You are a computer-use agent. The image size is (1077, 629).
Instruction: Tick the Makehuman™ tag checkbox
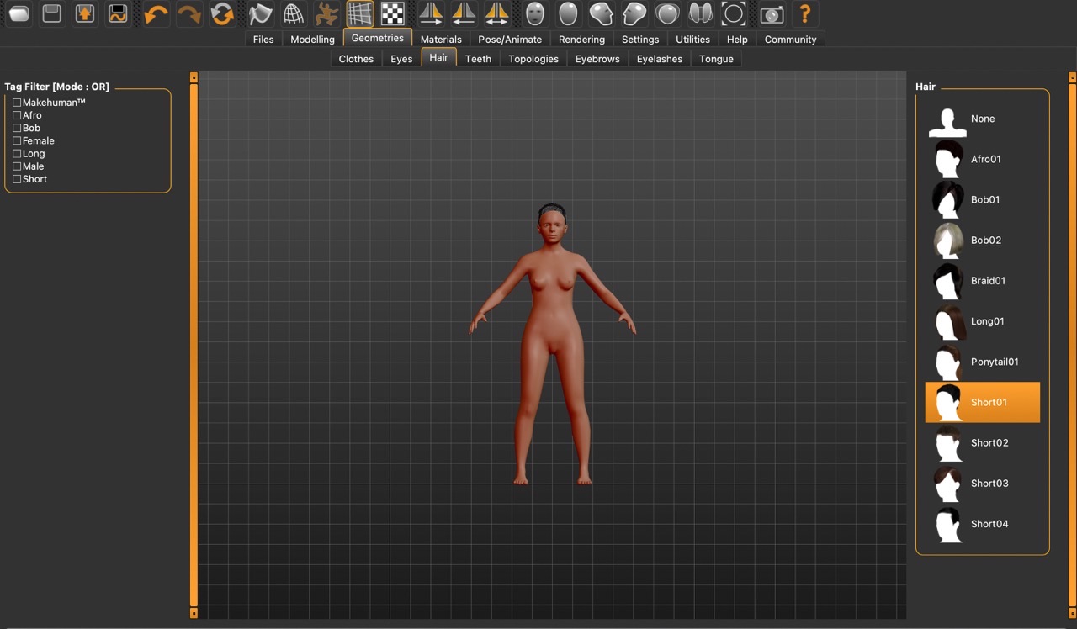click(x=17, y=103)
